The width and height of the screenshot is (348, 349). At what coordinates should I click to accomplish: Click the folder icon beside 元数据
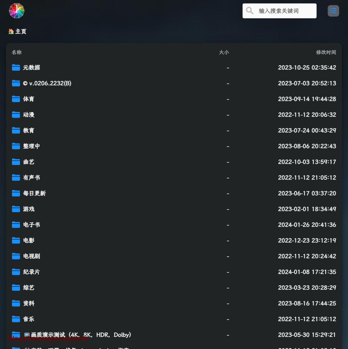coord(16,67)
